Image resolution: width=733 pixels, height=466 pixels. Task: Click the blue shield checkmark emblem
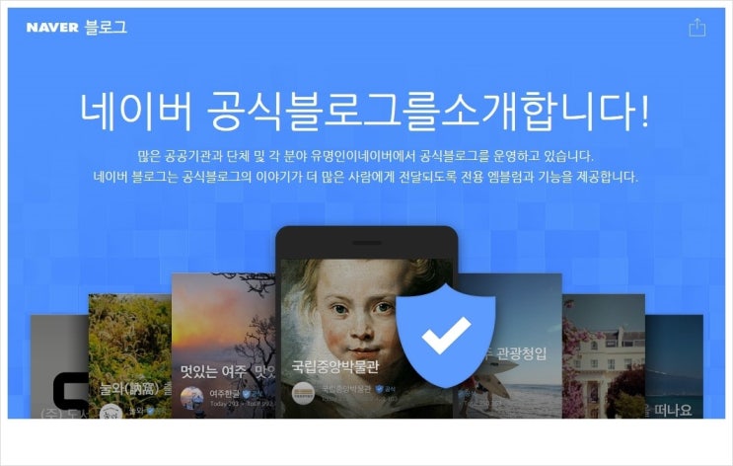(x=446, y=336)
